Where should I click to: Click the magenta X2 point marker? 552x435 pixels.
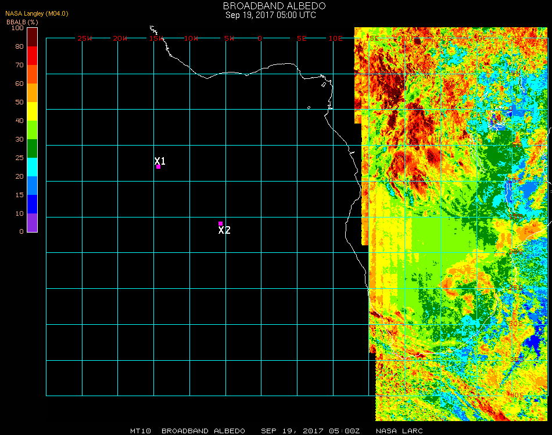tap(220, 223)
